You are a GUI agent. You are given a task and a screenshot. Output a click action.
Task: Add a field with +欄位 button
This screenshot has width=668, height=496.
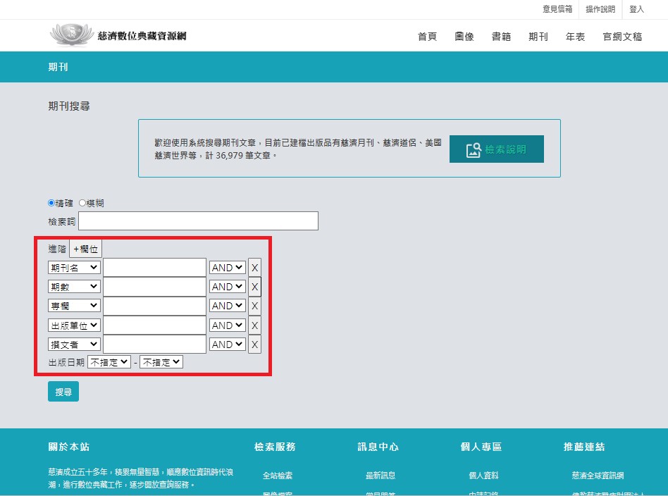[x=86, y=249]
